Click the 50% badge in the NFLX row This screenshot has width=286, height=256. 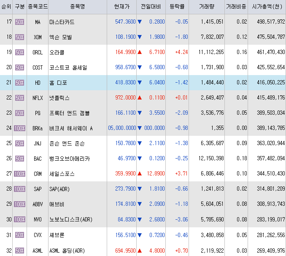tap(20, 98)
